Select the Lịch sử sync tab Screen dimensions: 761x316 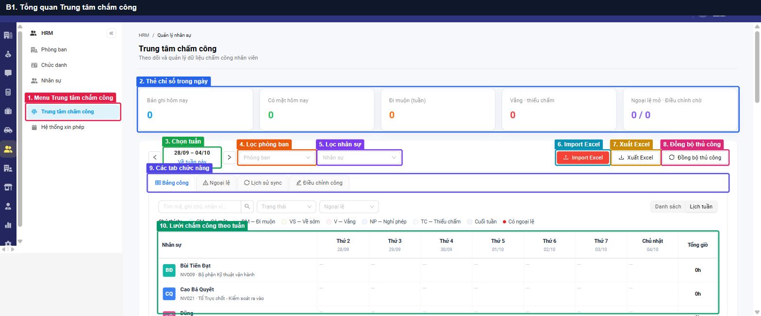[263, 183]
